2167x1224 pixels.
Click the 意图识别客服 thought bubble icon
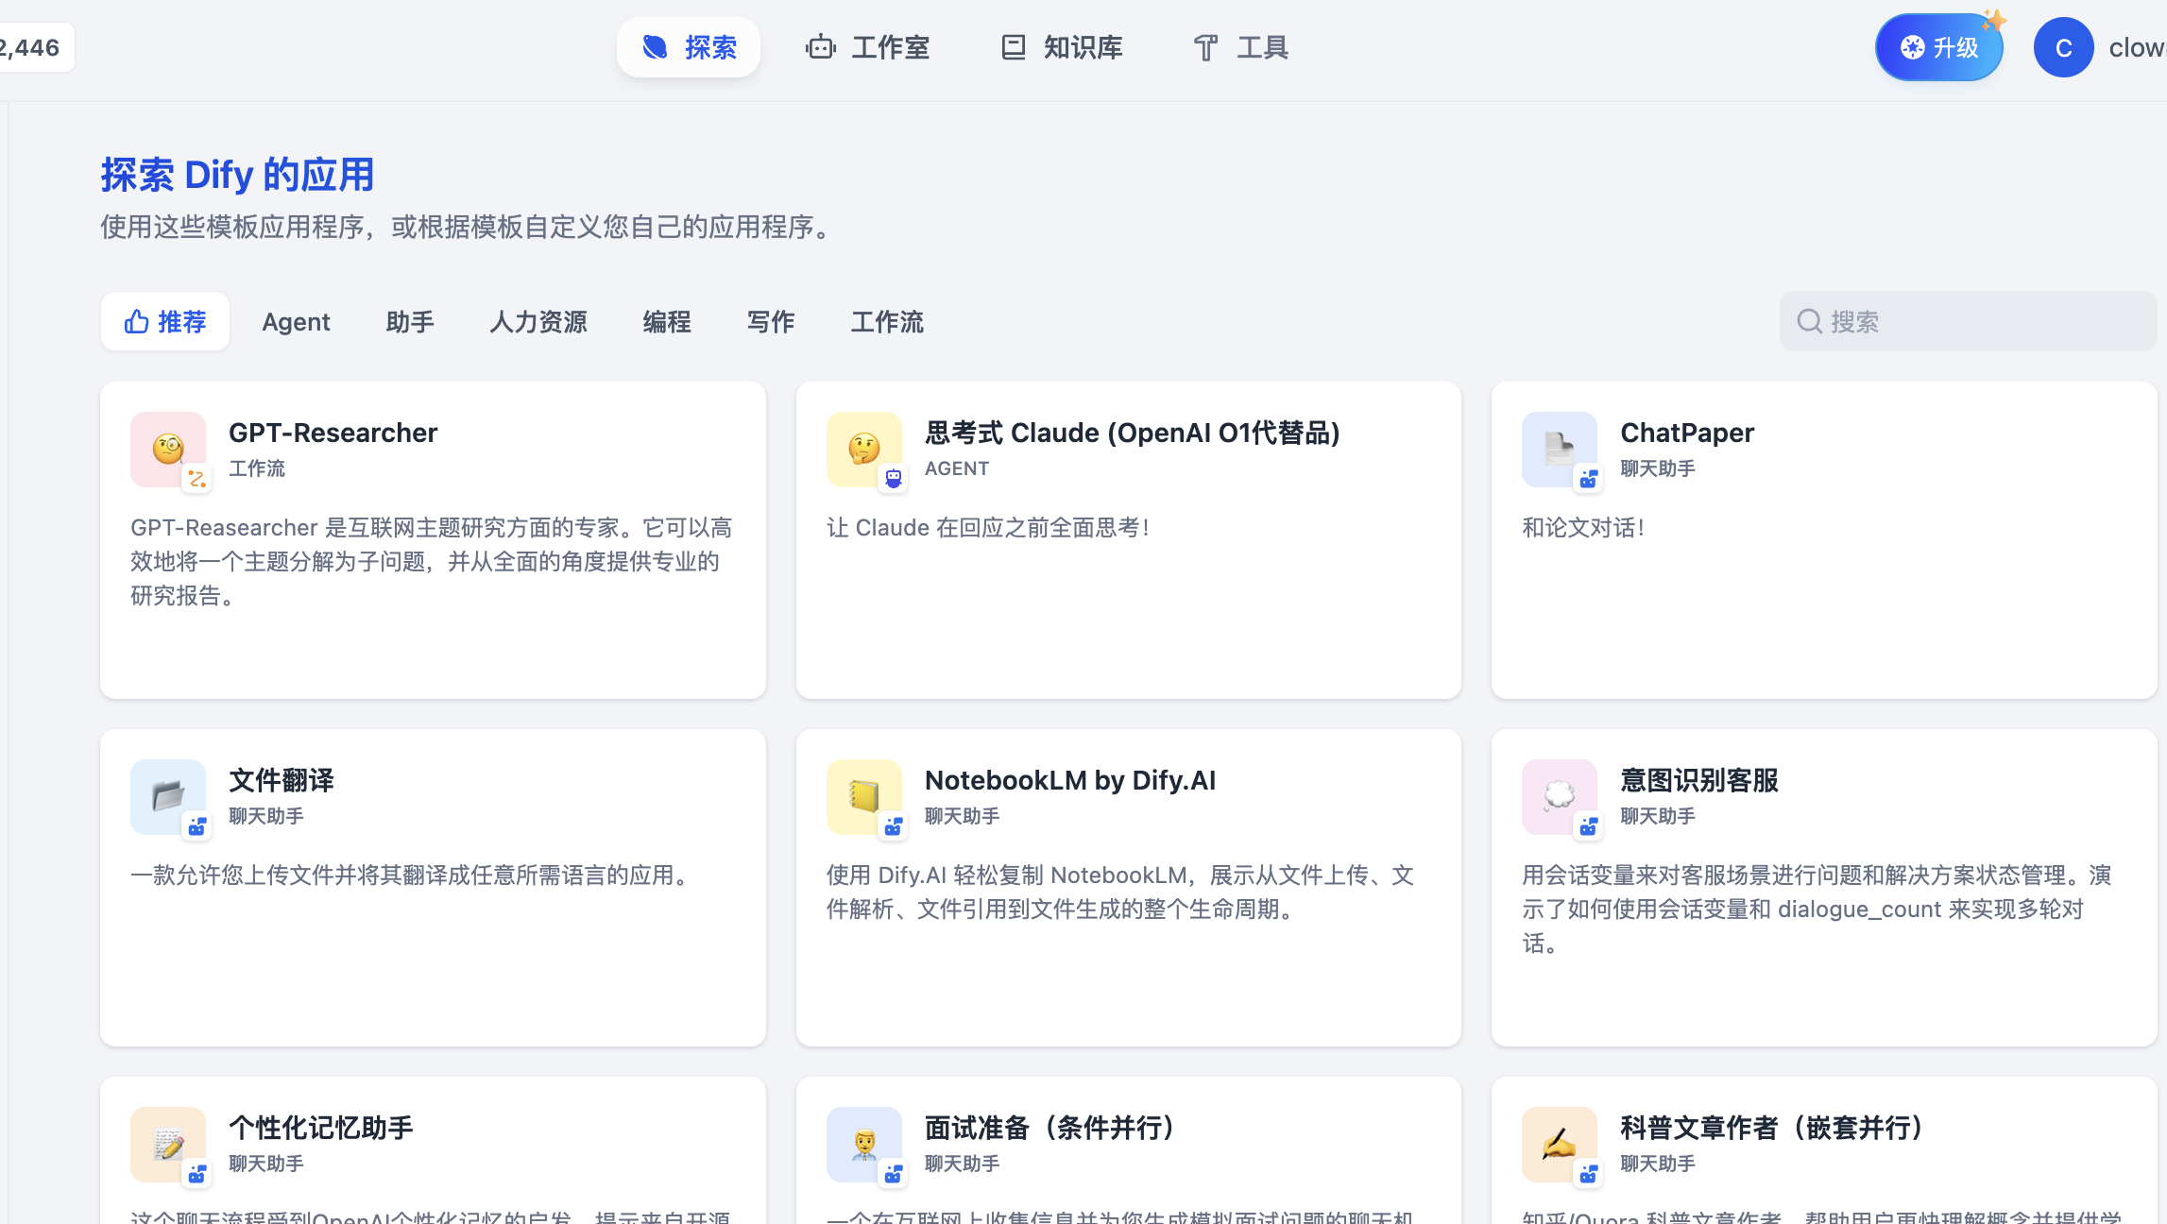click(x=1560, y=796)
